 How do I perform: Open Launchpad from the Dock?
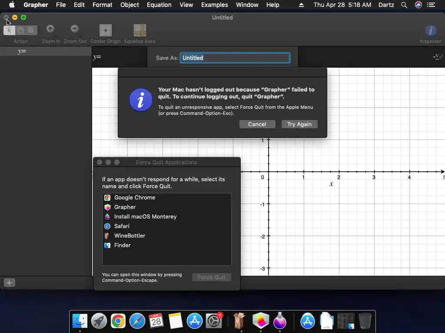99,321
